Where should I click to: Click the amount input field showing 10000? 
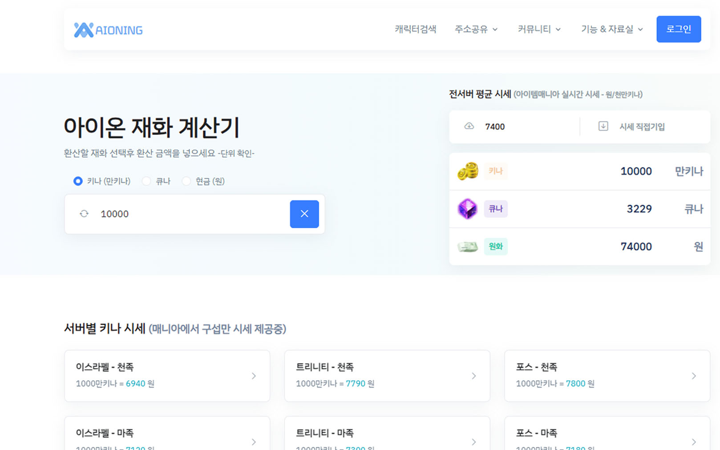(x=191, y=214)
